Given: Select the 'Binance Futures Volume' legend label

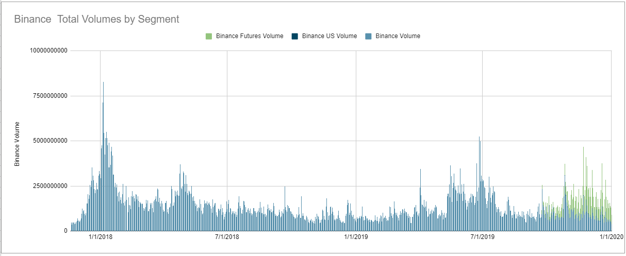Looking at the screenshot, I should coord(250,36).
